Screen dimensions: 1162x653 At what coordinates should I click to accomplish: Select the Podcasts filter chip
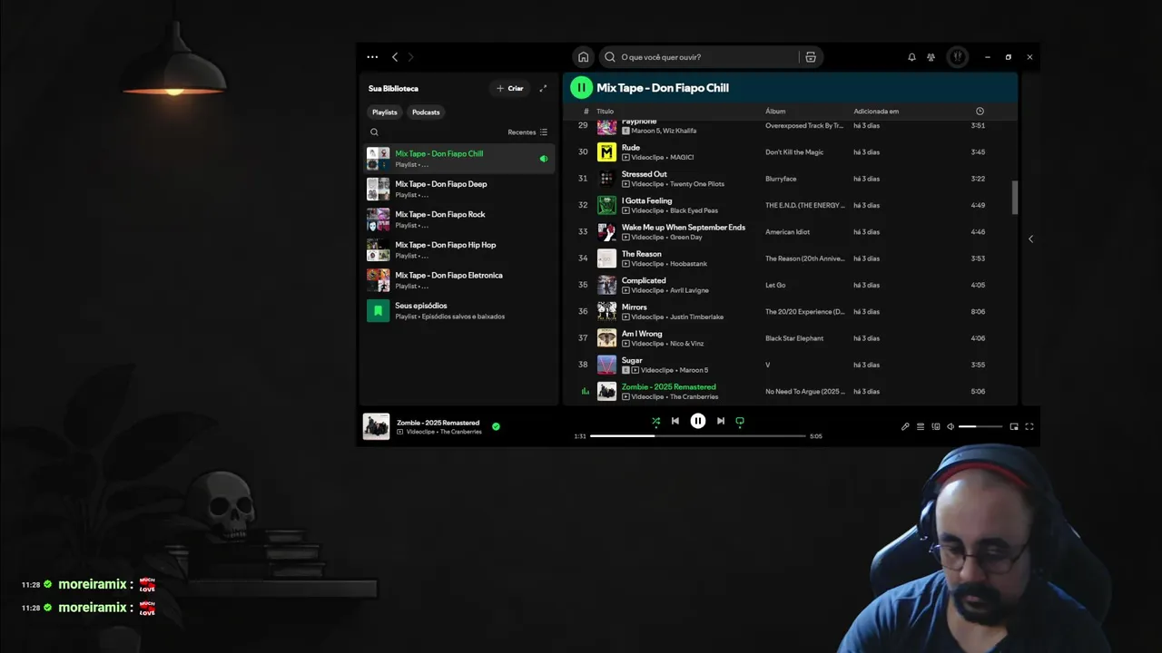426,112
